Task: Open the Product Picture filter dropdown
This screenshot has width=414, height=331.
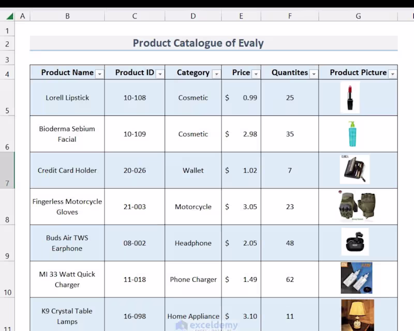Action: [x=393, y=74]
